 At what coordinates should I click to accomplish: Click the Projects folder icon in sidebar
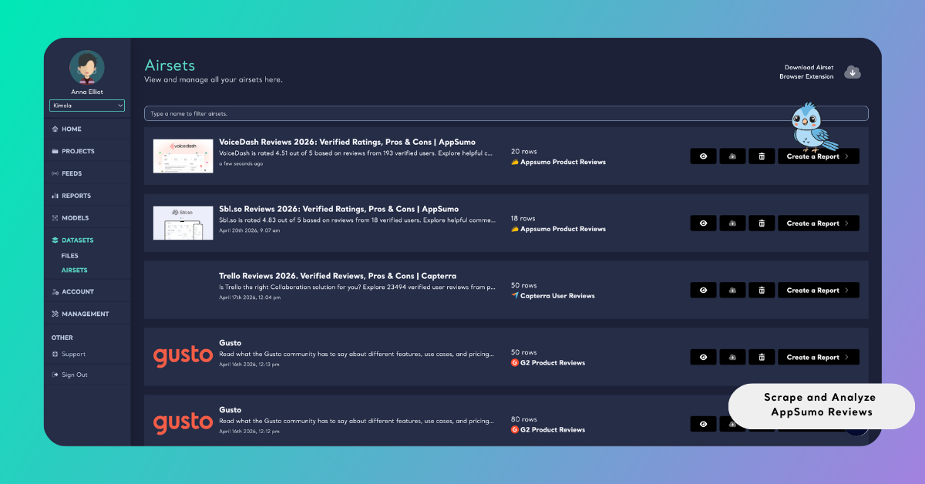tap(55, 151)
